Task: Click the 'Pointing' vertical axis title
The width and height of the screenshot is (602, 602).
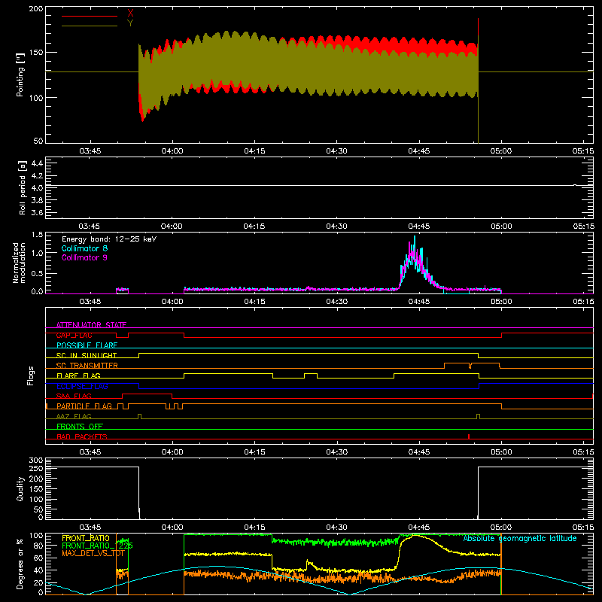Action: tap(20, 74)
